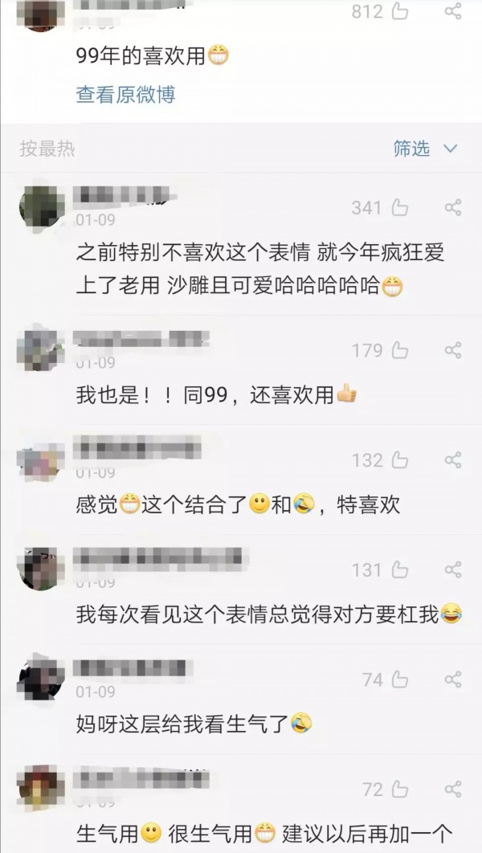Open the 查看原微博 link

125,95
